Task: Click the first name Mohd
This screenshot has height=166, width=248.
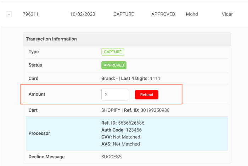Action: [x=192, y=15]
